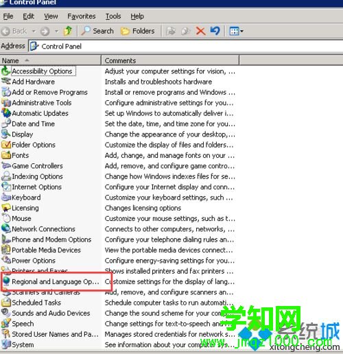Open the Accessibility Options icon
Image resolution: width=343 pixels, height=354 pixels.
6,71
